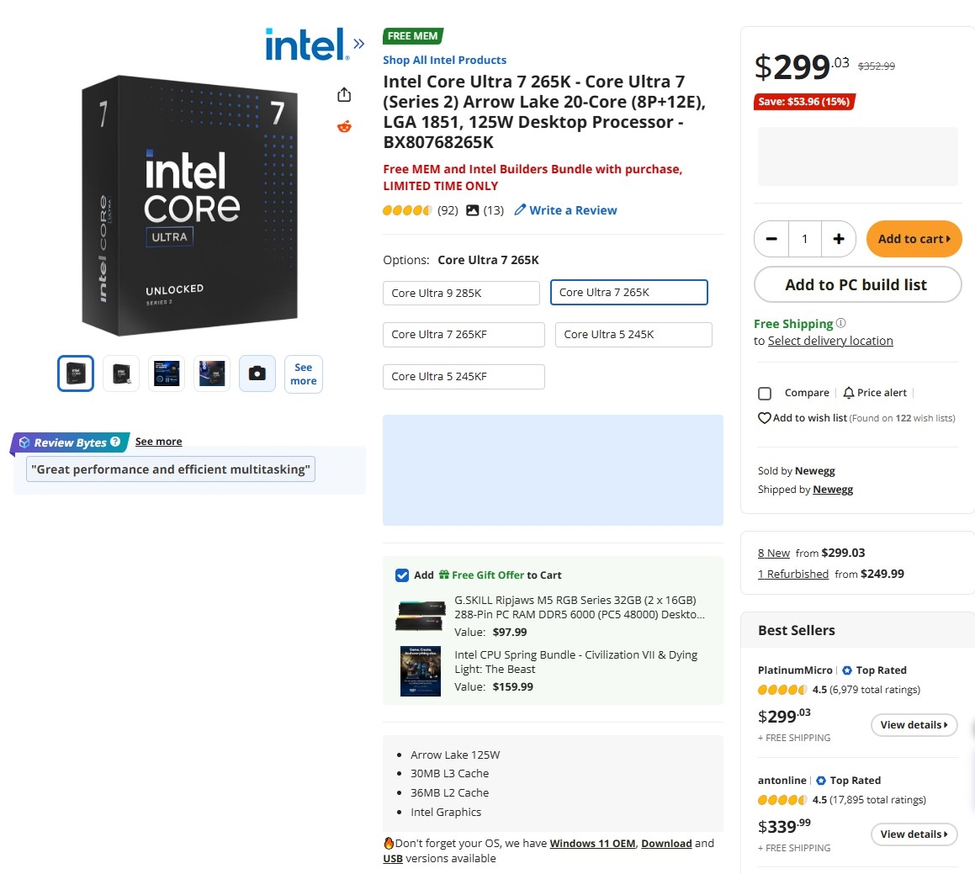
Task: Click quantity input field
Action: pyautogui.click(x=805, y=239)
